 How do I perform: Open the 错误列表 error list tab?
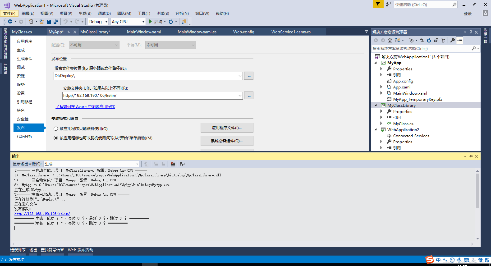tap(18, 250)
